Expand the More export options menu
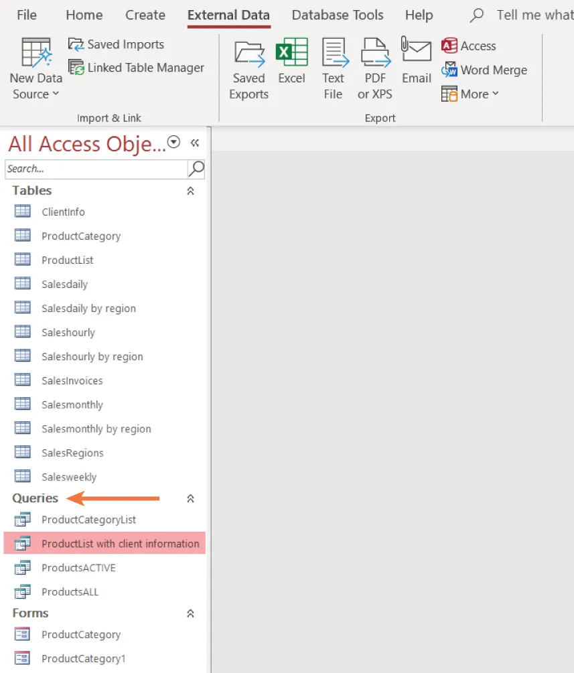This screenshot has width=574, height=673. [x=470, y=94]
